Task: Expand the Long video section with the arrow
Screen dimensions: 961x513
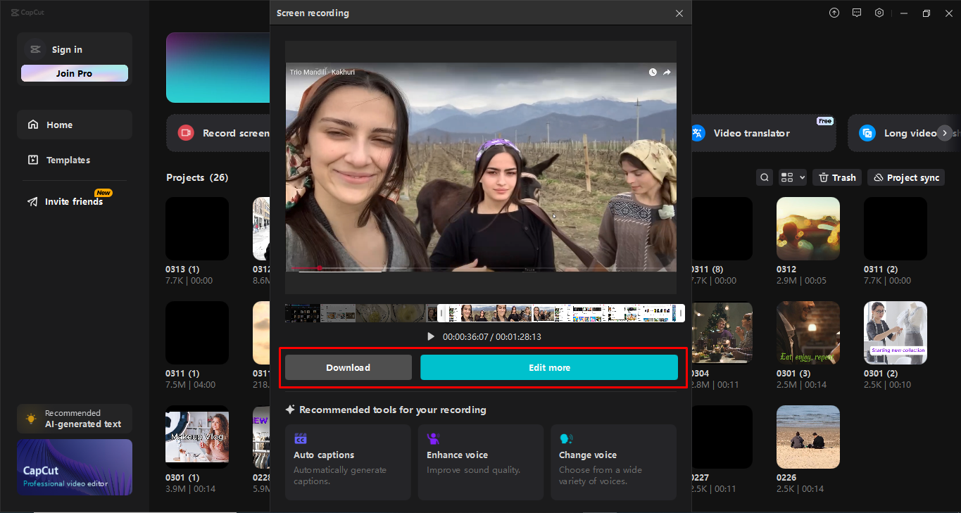Action: coord(943,132)
